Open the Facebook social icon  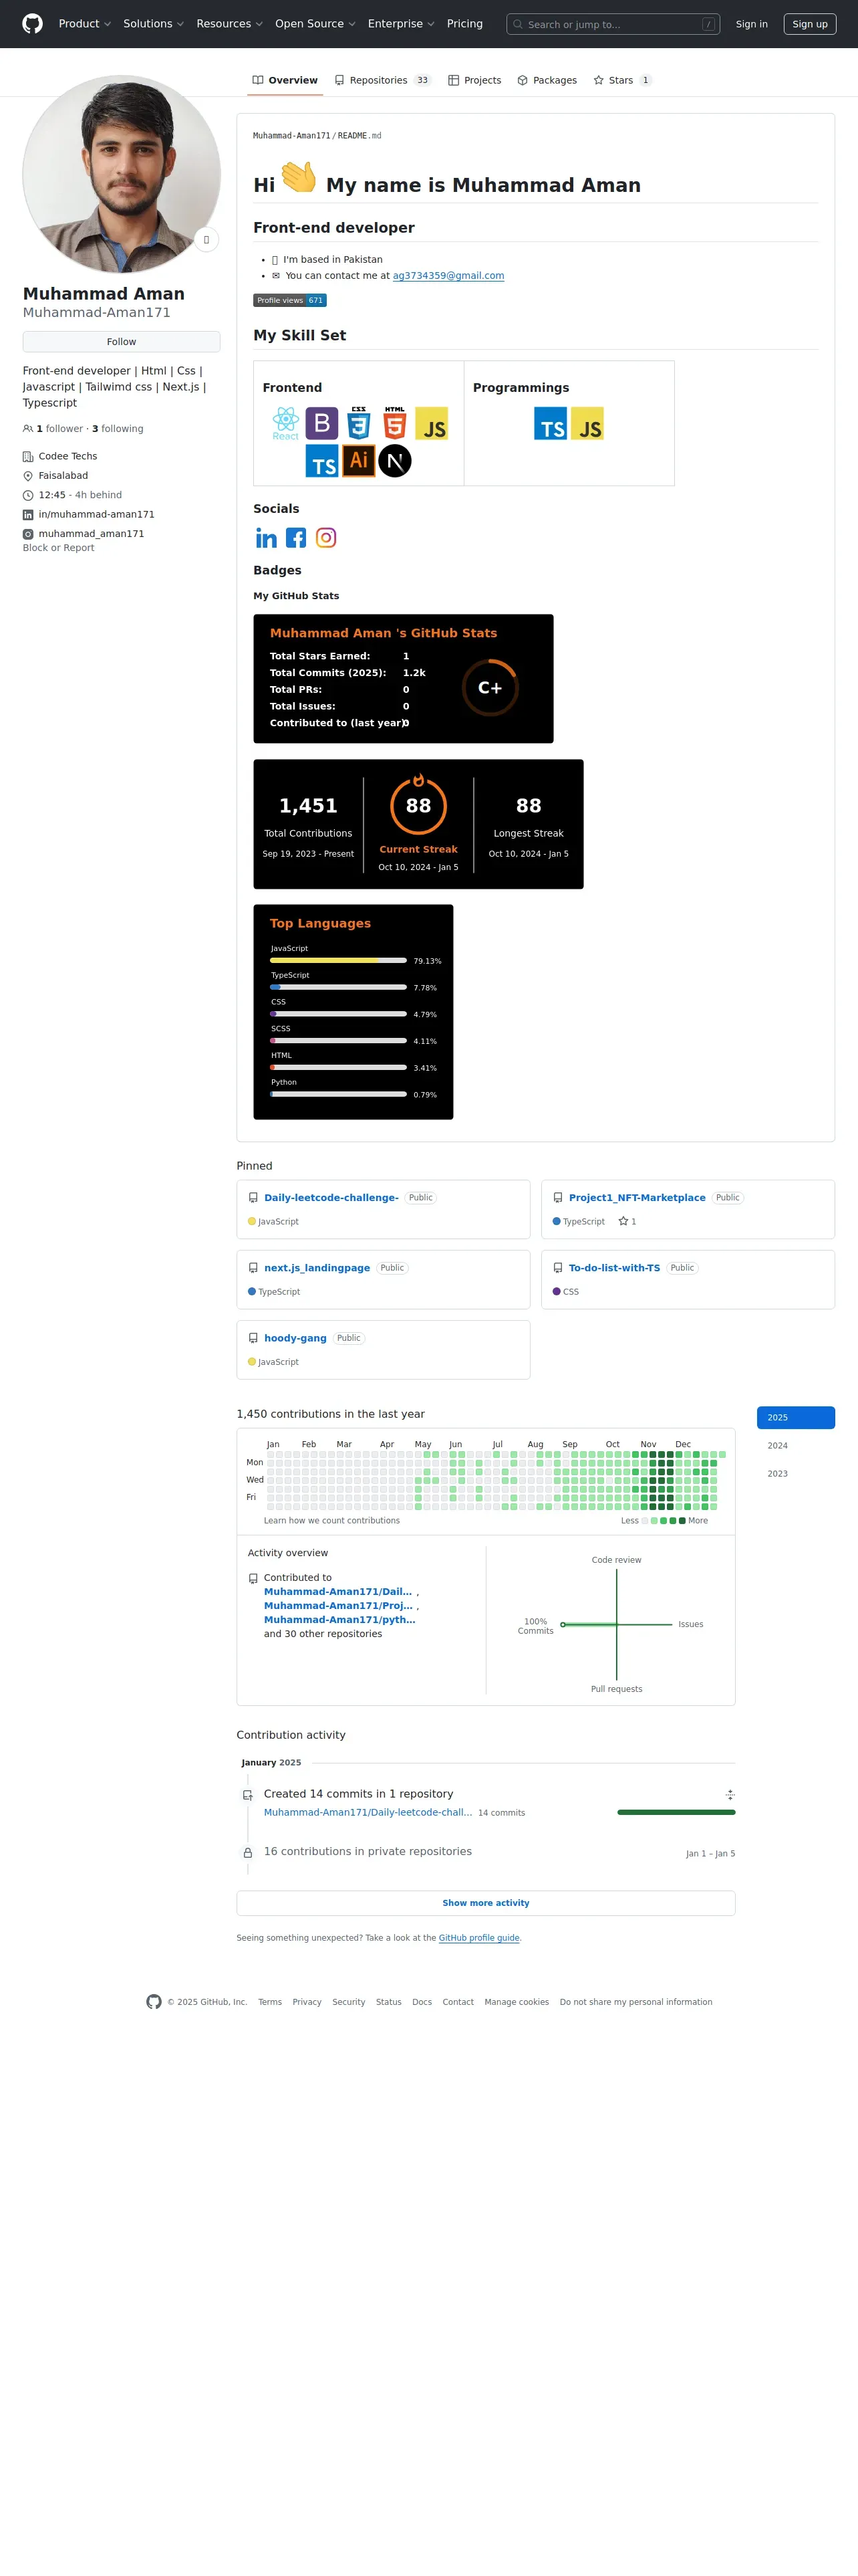click(295, 538)
